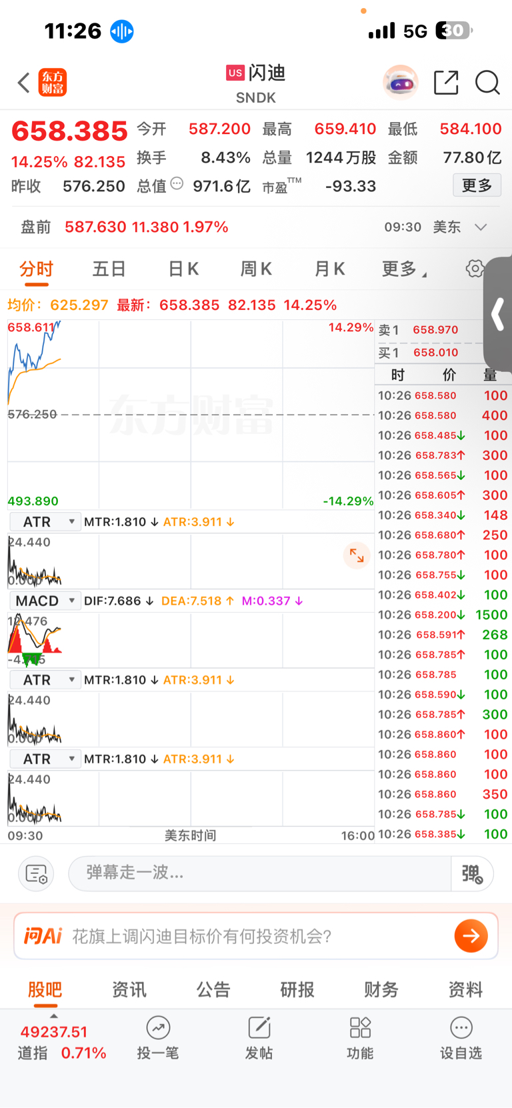Open the danmaku list settings icon

pos(36,873)
